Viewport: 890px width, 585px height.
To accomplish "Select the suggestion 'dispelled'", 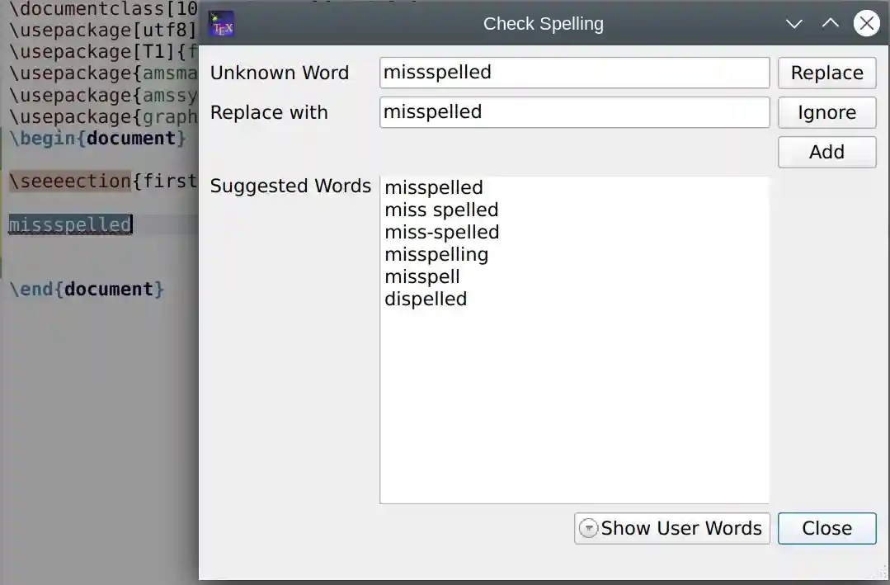I will click(x=426, y=299).
